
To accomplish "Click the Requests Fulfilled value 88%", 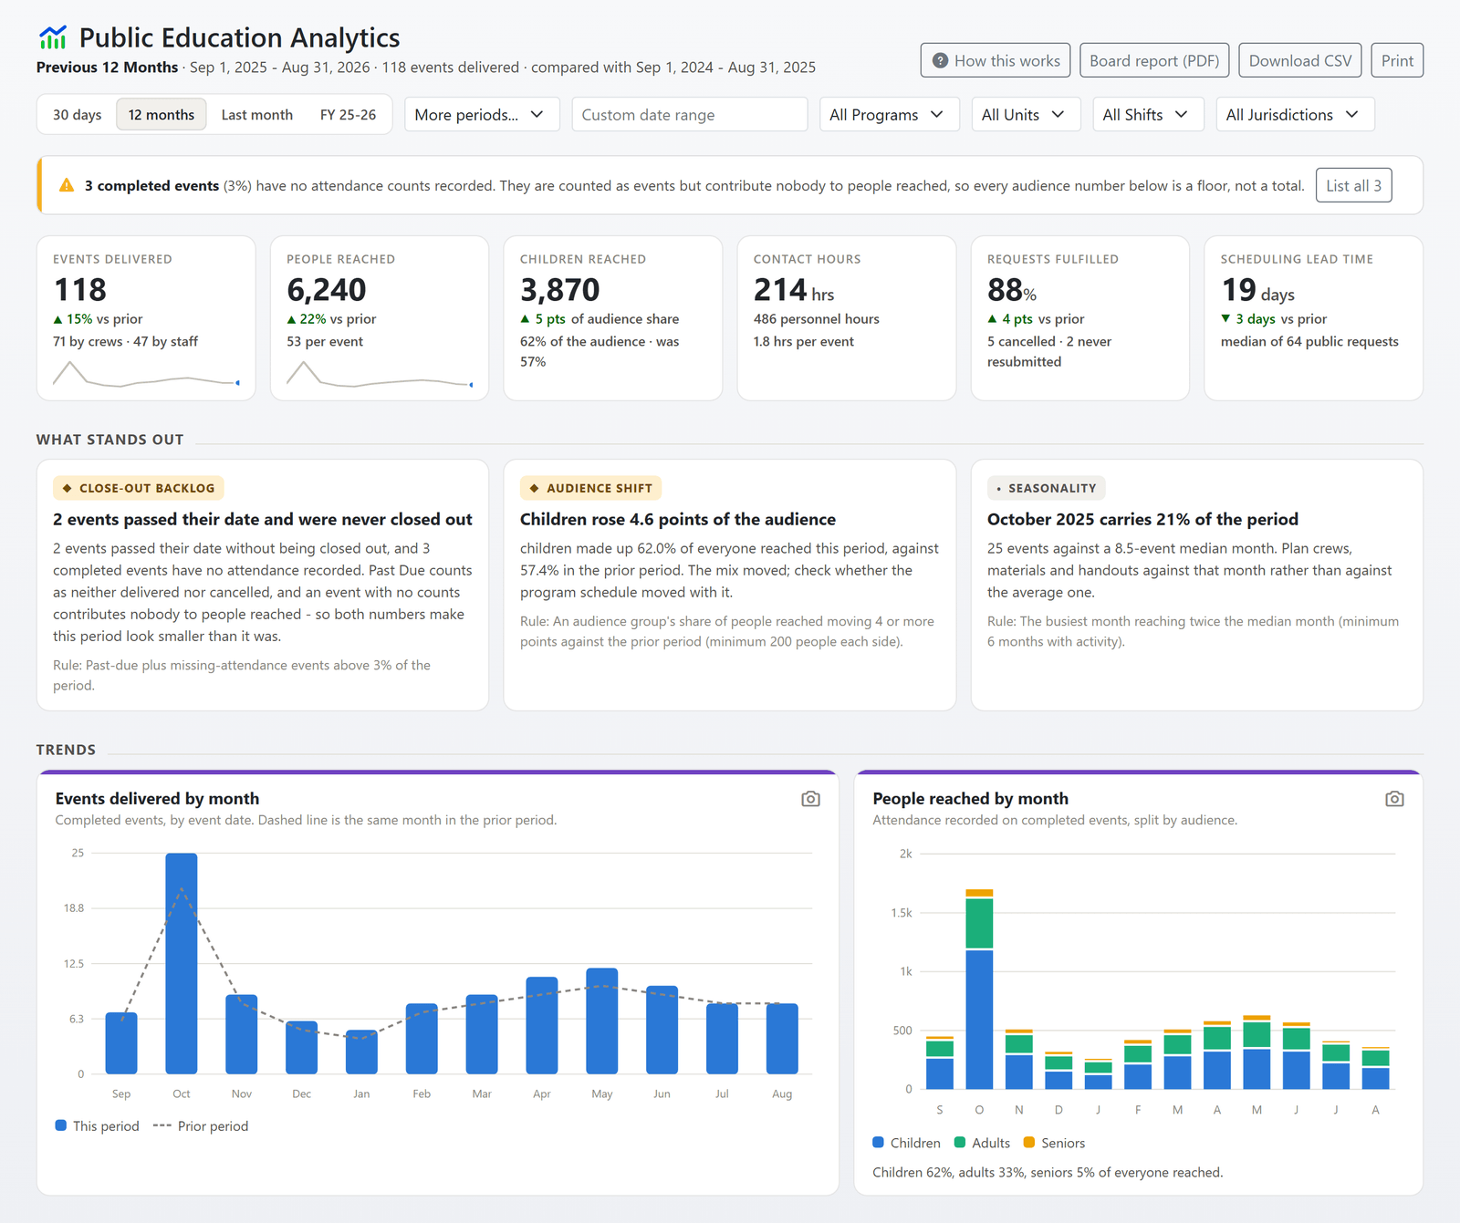I will click(x=1012, y=290).
